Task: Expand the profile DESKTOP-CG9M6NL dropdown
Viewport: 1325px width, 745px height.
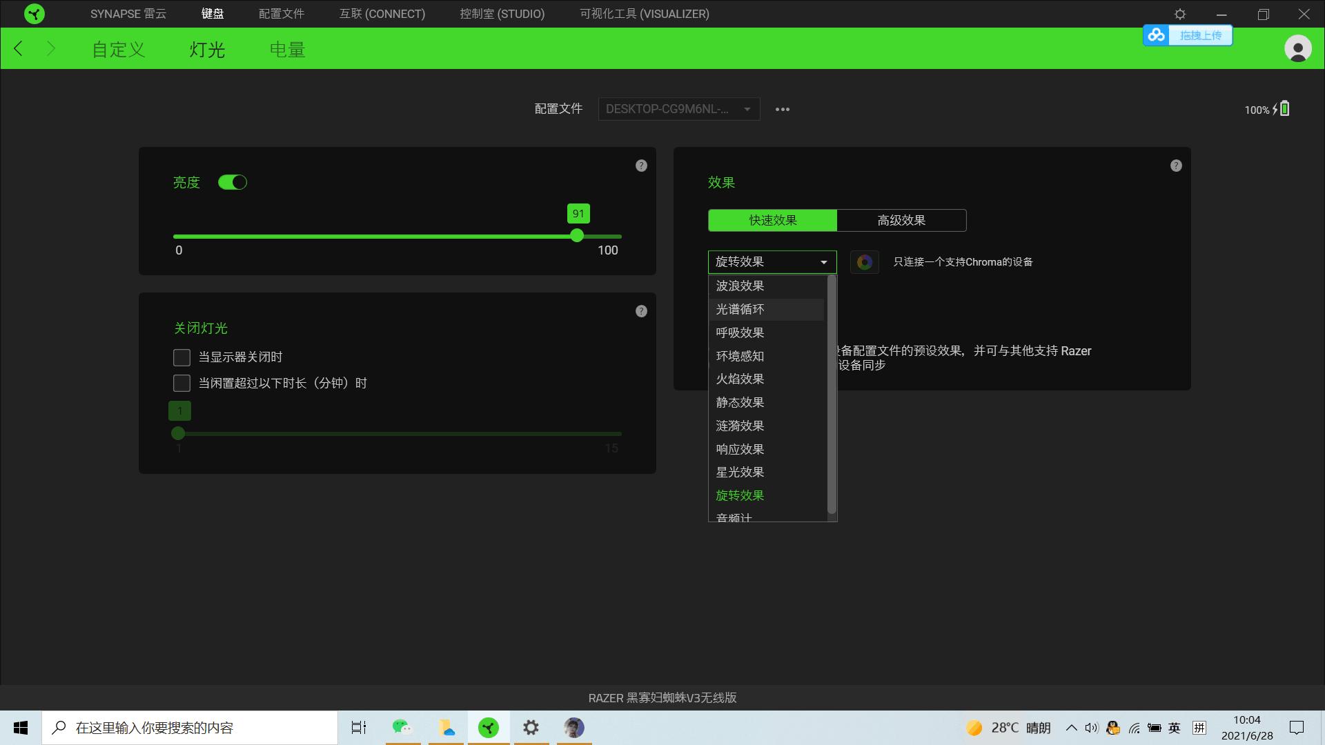Action: tap(678, 109)
